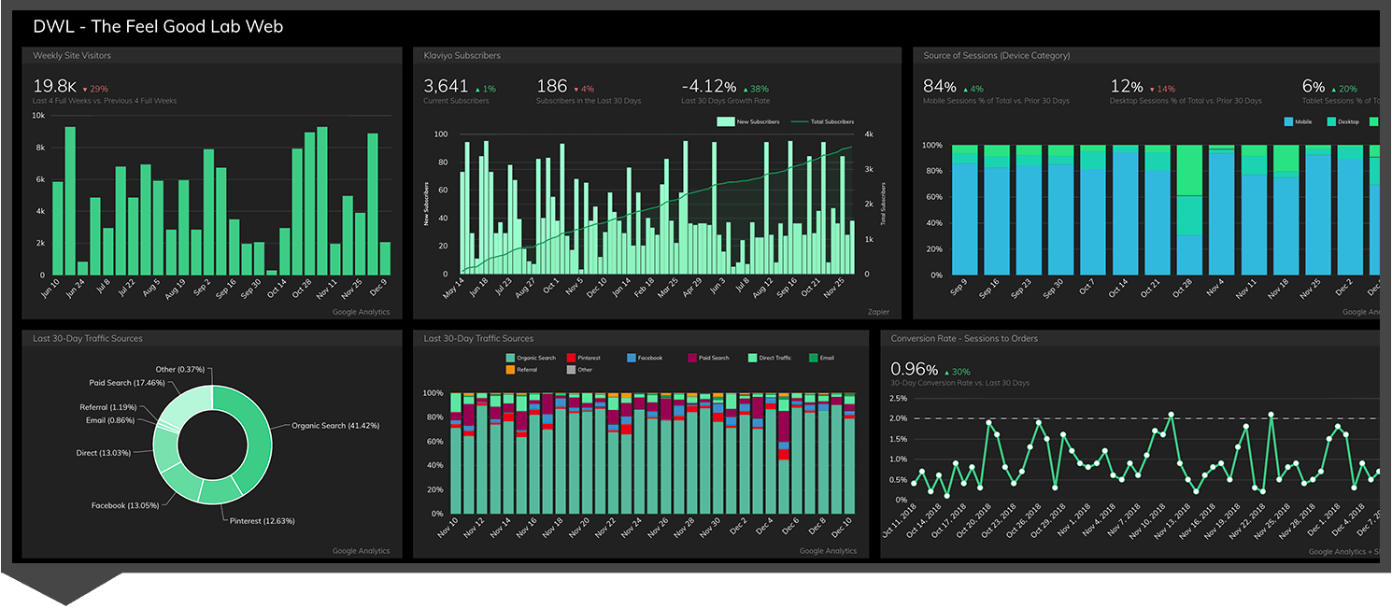Screen dimensions: 1392x608
Task: Click the DWL - The Feel Good Lab Web title
Action: tap(158, 26)
